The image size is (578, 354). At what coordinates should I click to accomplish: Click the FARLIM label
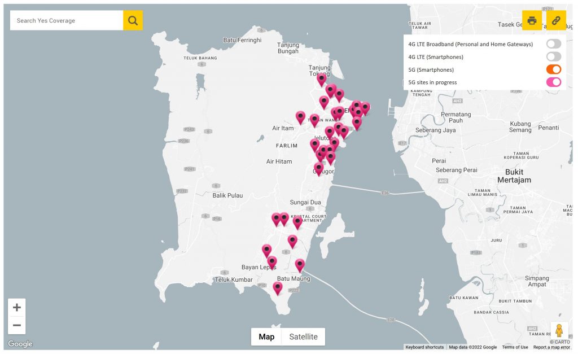pos(286,146)
